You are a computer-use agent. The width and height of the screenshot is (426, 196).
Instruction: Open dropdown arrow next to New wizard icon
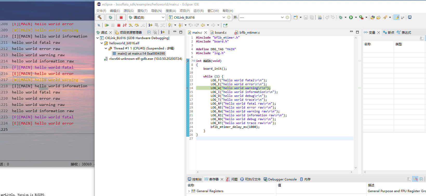pyautogui.click(x=301, y=17)
